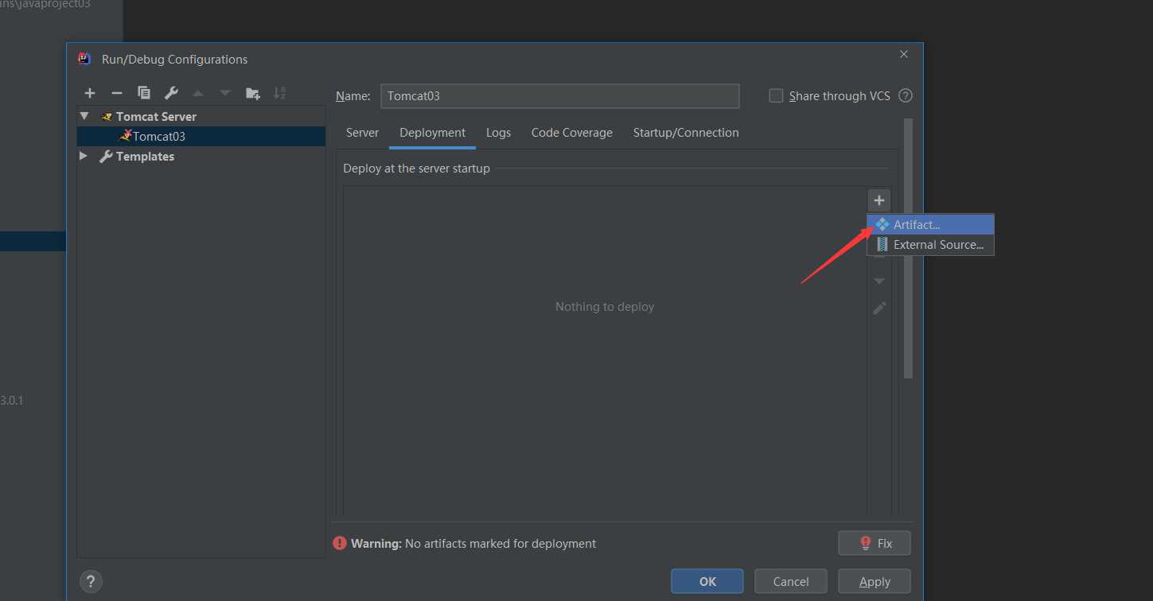Click the 'Nothing to deploy' text
Viewport: 1153px width, 601px height.
point(605,307)
